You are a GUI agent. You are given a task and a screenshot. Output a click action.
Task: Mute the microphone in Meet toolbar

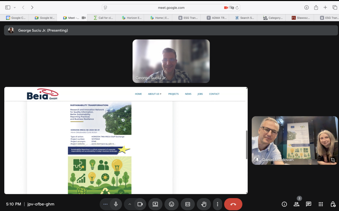[116, 204]
